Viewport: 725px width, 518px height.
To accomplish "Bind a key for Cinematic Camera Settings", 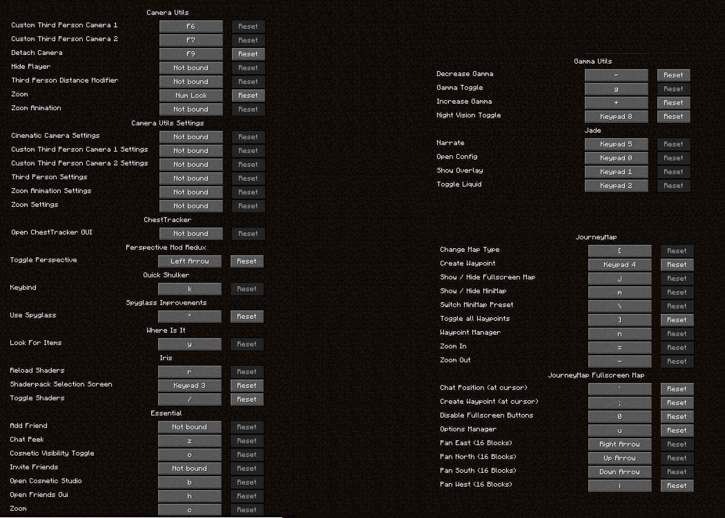I will pos(191,137).
